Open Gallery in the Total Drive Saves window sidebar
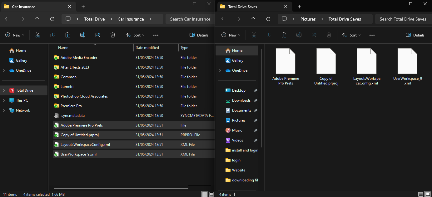 [237, 60]
